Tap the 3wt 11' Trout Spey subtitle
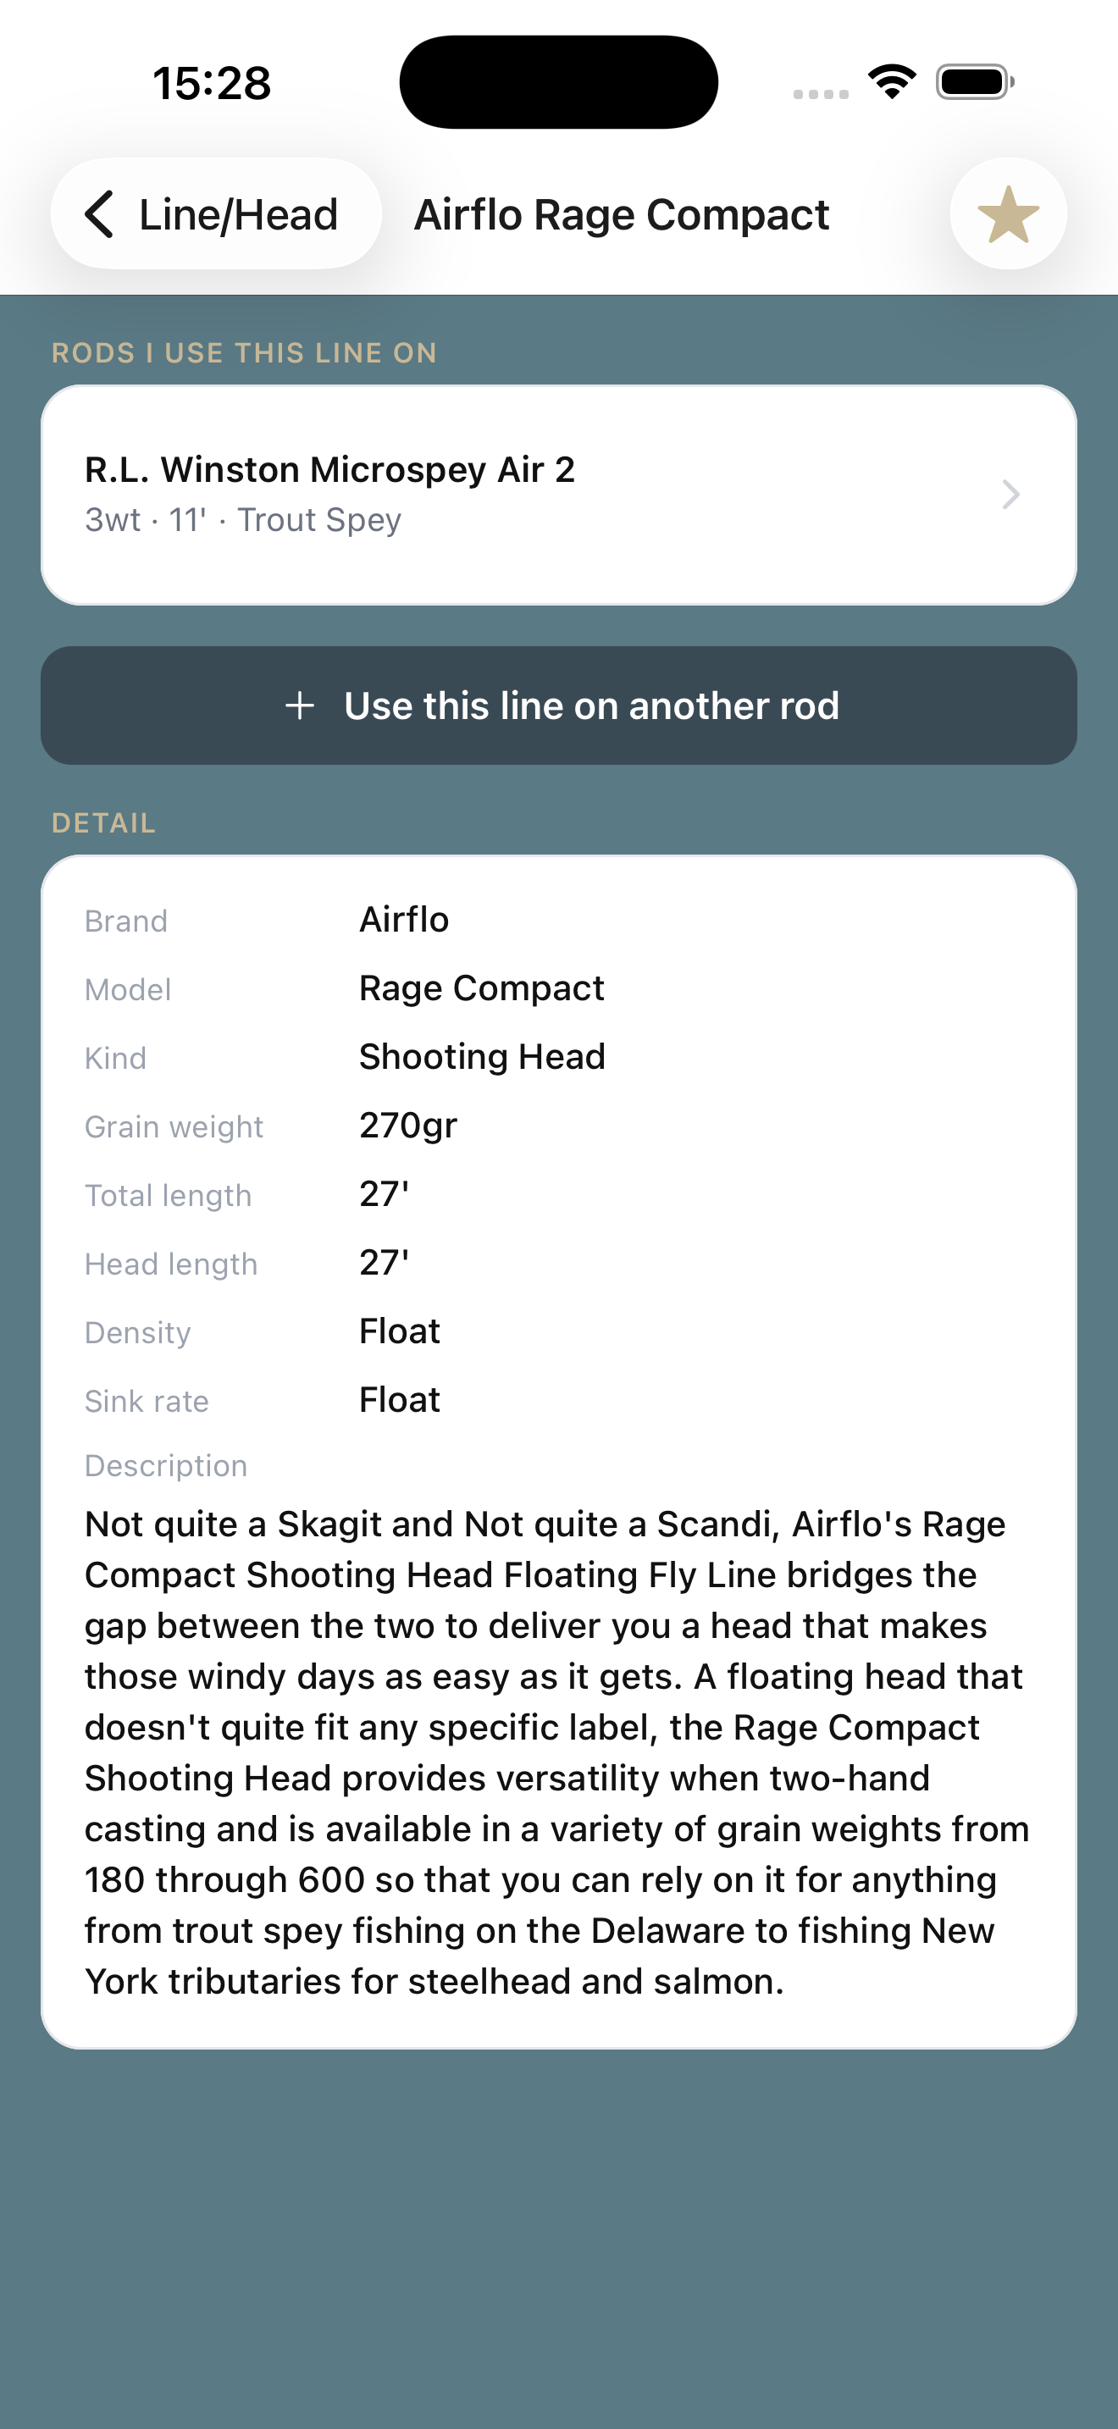 [243, 519]
